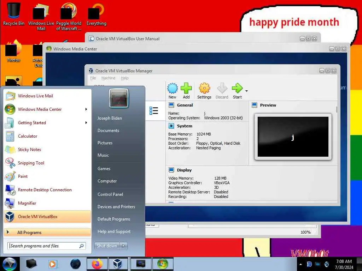Viewport: 362px width, 271px height.
Task: Click the Discard arrow icon
Action: 222,88
